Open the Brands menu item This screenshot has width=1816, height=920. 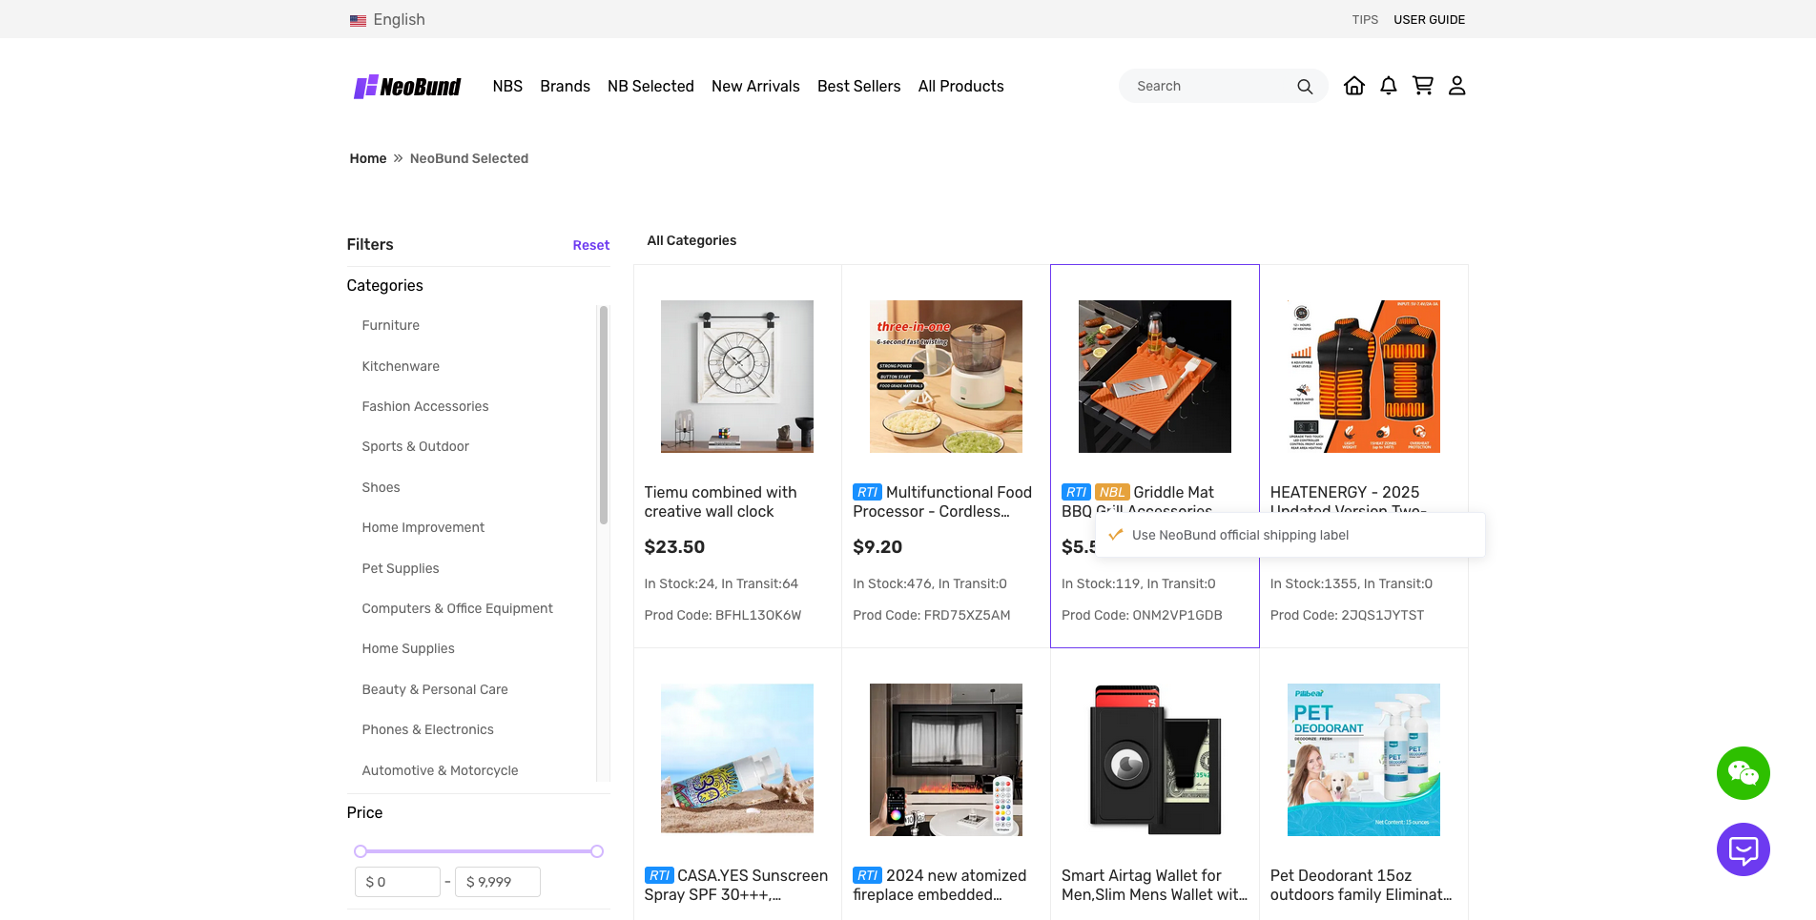(x=565, y=86)
